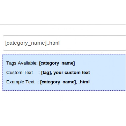This screenshot has height=126, width=126.
Task: Click the bold .html example suffix
Action: (x=84, y=82)
